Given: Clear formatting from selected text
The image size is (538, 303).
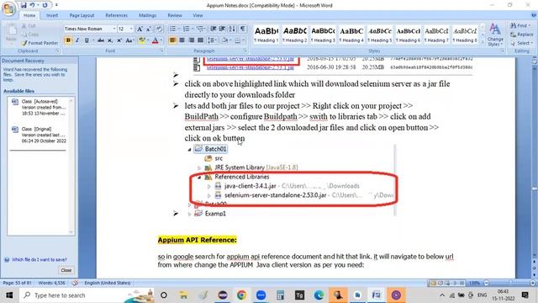Looking at the screenshot, I should coord(159,29).
